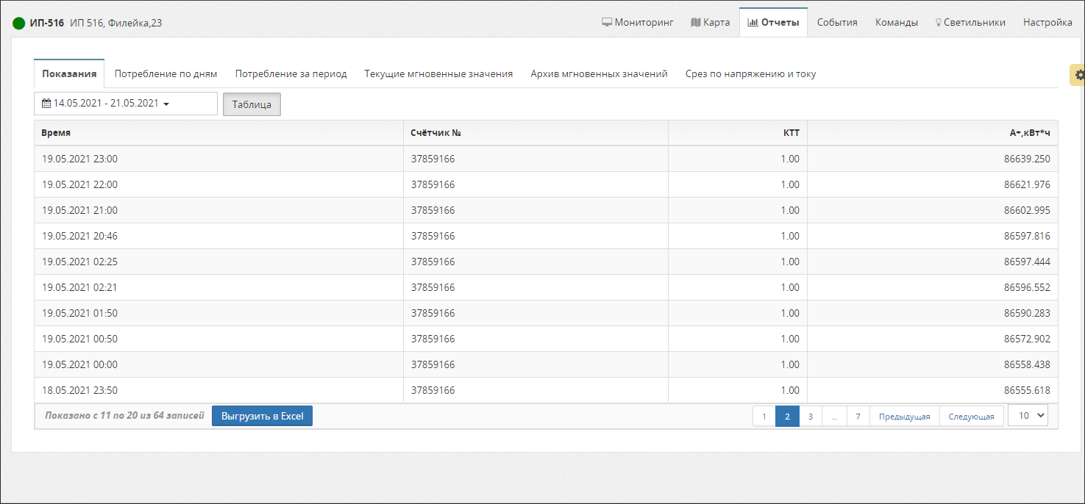Viewport: 1085px width, 504px height.
Task: Expand the date range picker dropdown
Action: (x=126, y=104)
